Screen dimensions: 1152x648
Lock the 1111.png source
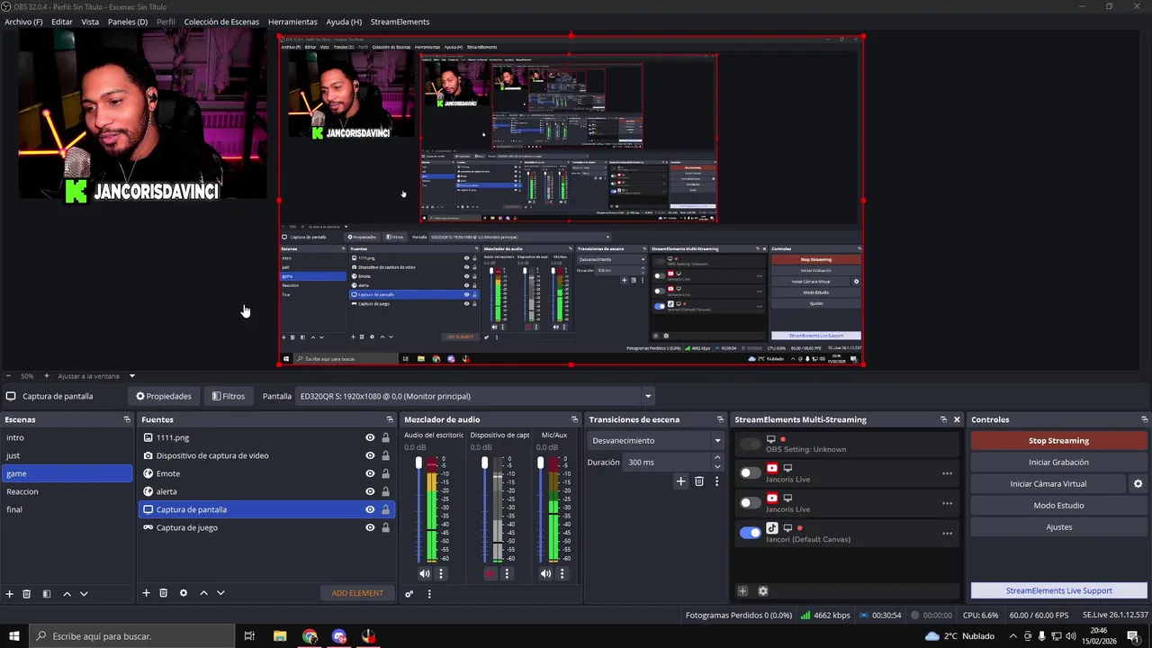pyautogui.click(x=385, y=437)
